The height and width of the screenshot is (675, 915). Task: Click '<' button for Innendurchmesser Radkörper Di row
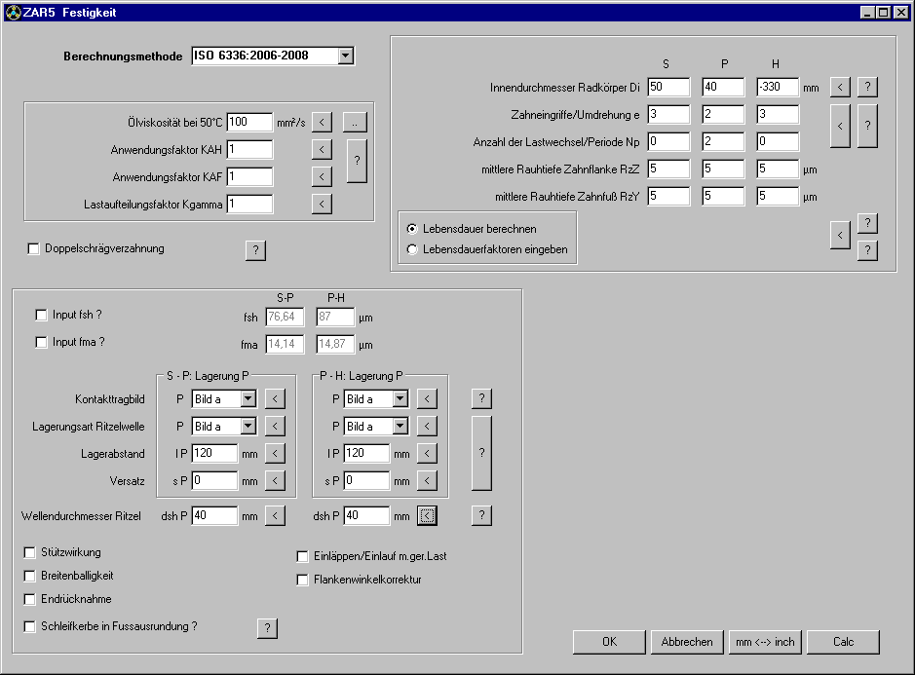point(840,88)
